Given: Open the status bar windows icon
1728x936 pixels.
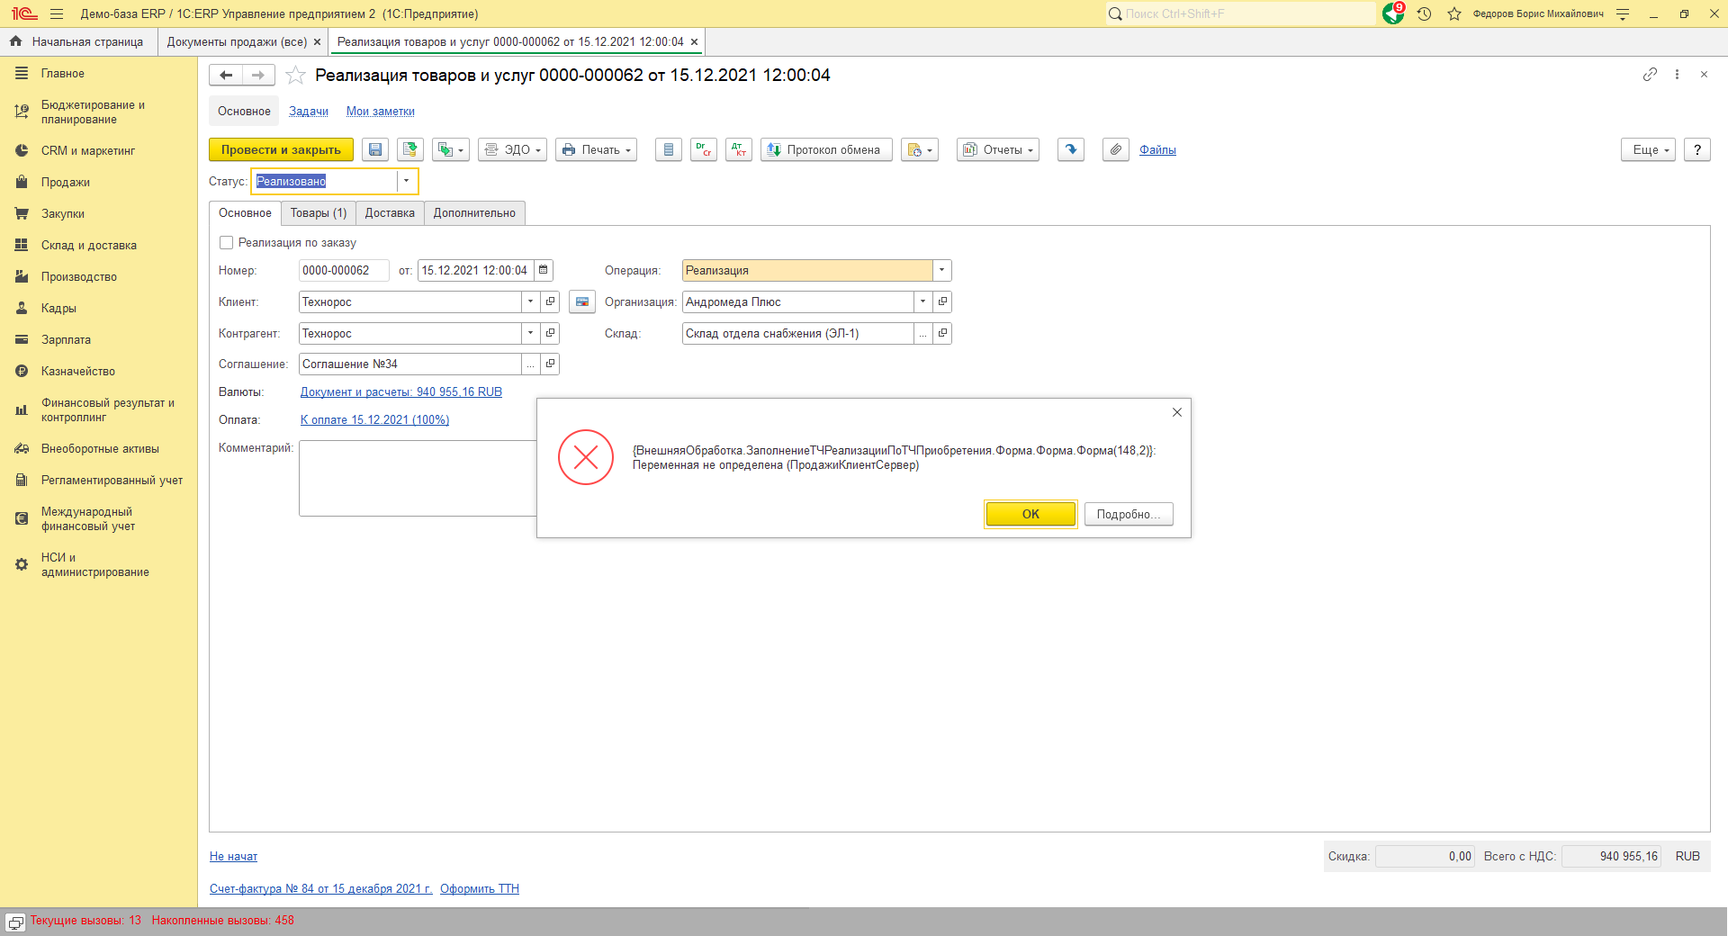Looking at the screenshot, I should (15, 922).
